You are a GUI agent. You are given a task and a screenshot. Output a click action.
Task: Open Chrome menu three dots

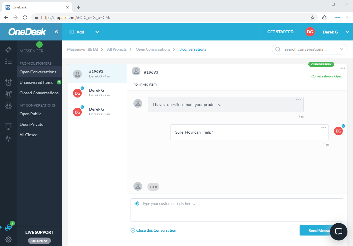[347, 17]
